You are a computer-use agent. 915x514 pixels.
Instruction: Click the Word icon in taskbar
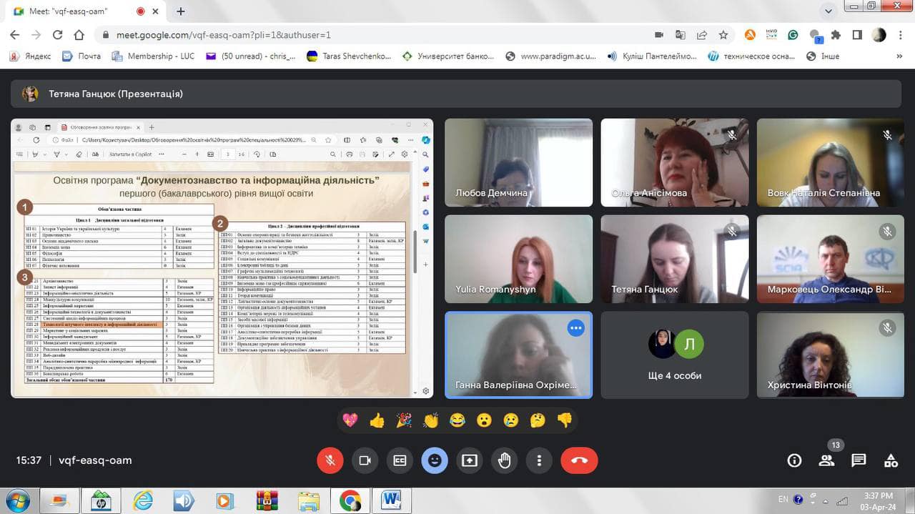pos(391,500)
